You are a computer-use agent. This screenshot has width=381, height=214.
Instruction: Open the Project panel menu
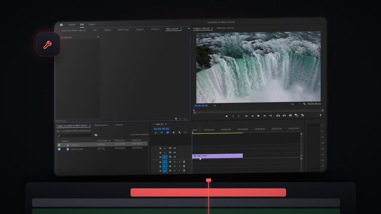point(90,126)
